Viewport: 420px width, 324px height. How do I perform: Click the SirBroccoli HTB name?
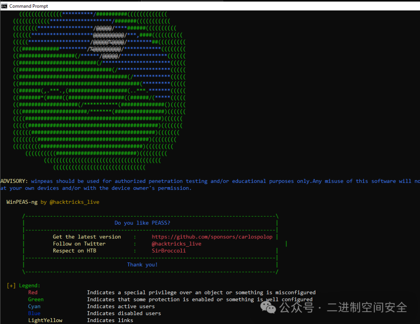point(169,251)
